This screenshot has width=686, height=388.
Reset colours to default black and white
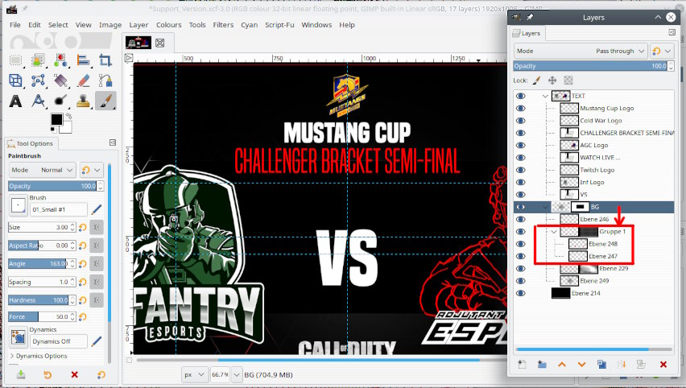(x=53, y=130)
